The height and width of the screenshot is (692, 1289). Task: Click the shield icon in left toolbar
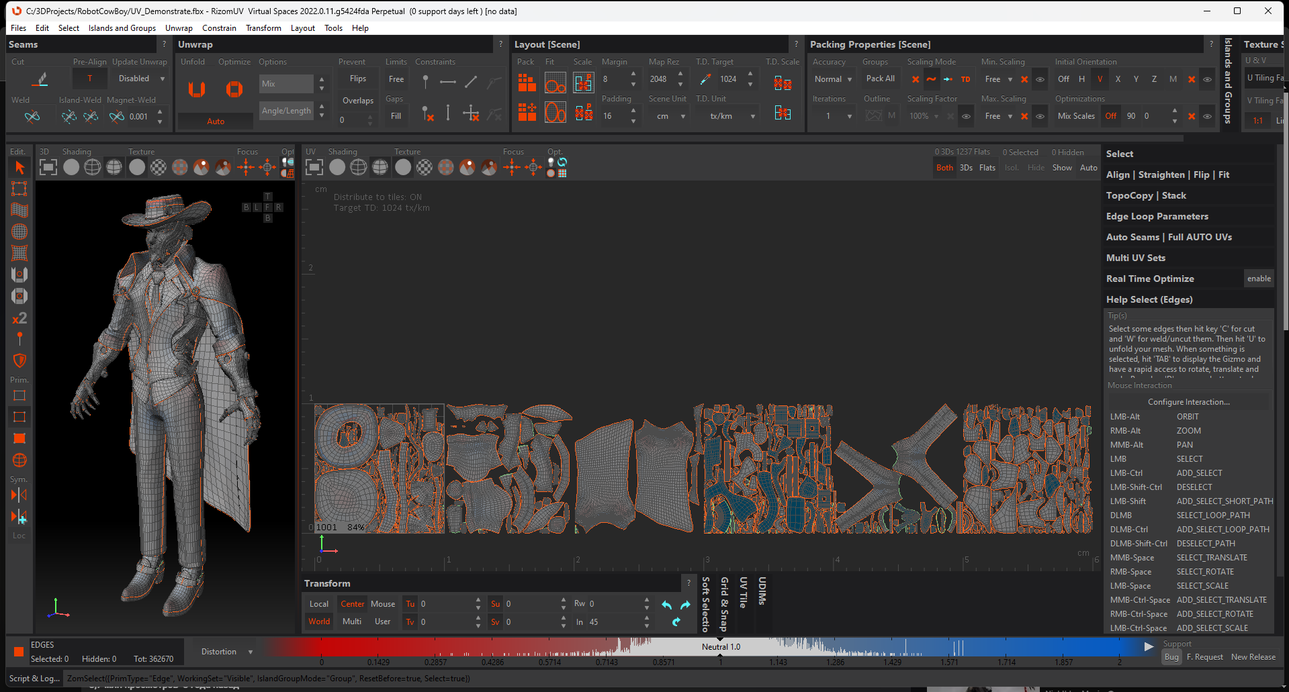[19, 360]
